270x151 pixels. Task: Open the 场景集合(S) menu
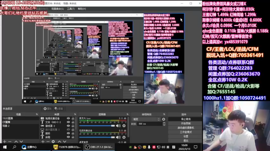pos(57,9)
